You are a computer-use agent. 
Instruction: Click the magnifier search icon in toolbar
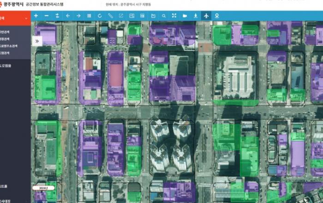(x=164, y=16)
